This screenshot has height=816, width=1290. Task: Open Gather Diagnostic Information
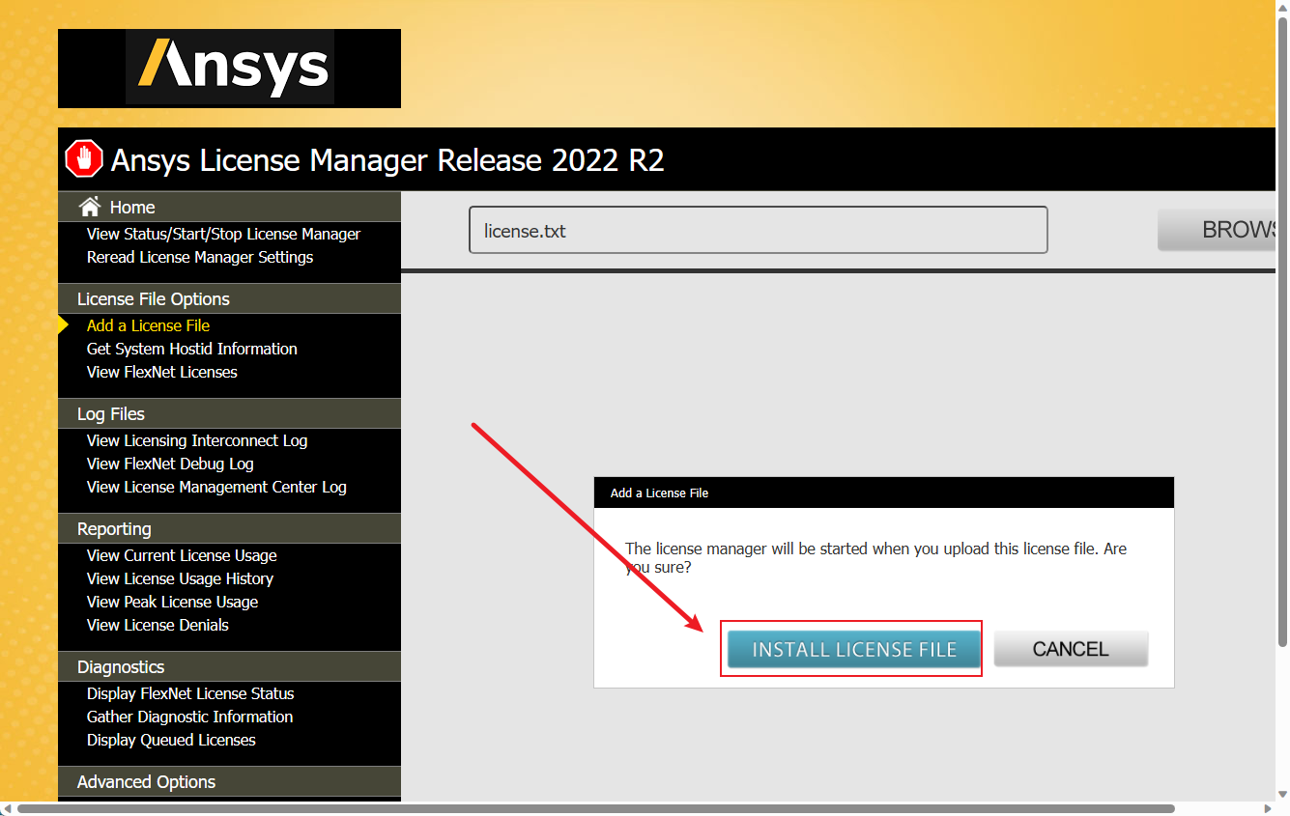189,717
